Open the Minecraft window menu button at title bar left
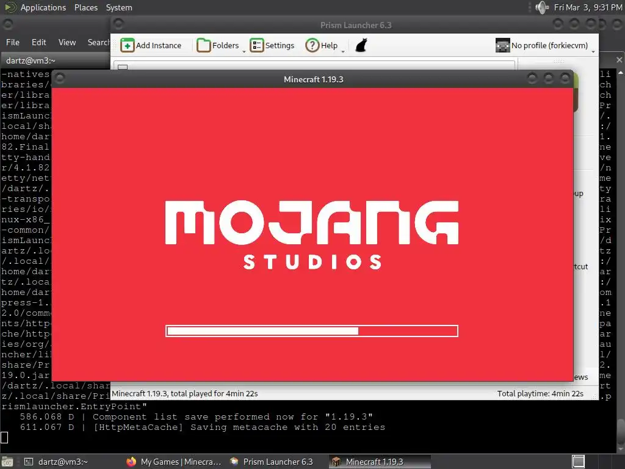The width and height of the screenshot is (625, 469). [x=60, y=78]
